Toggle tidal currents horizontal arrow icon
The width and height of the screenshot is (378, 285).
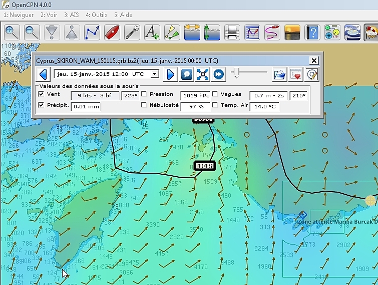pos(192,32)
